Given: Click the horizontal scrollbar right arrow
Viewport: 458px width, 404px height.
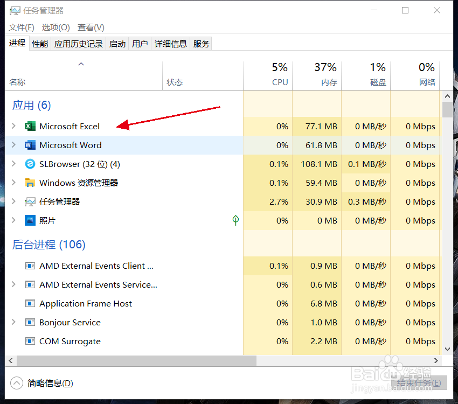Looking at the screenshot, I should tap(436, 360).
